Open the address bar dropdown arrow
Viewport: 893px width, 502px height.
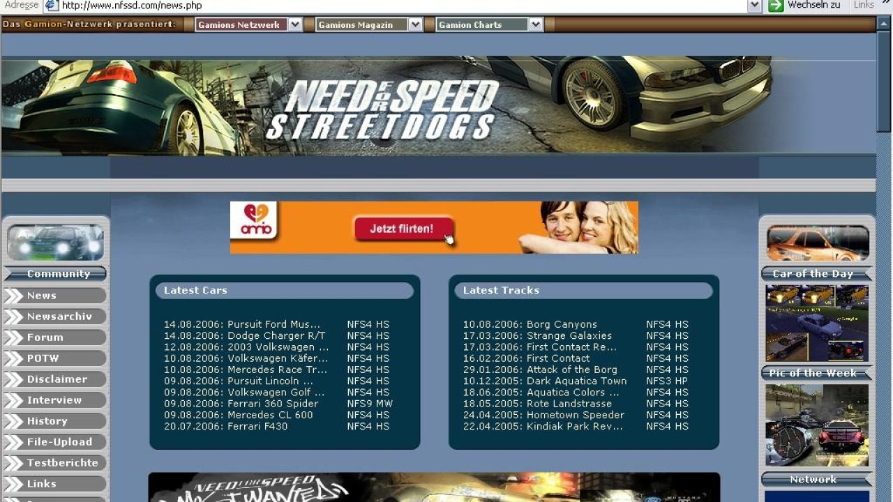pos(754,6)
